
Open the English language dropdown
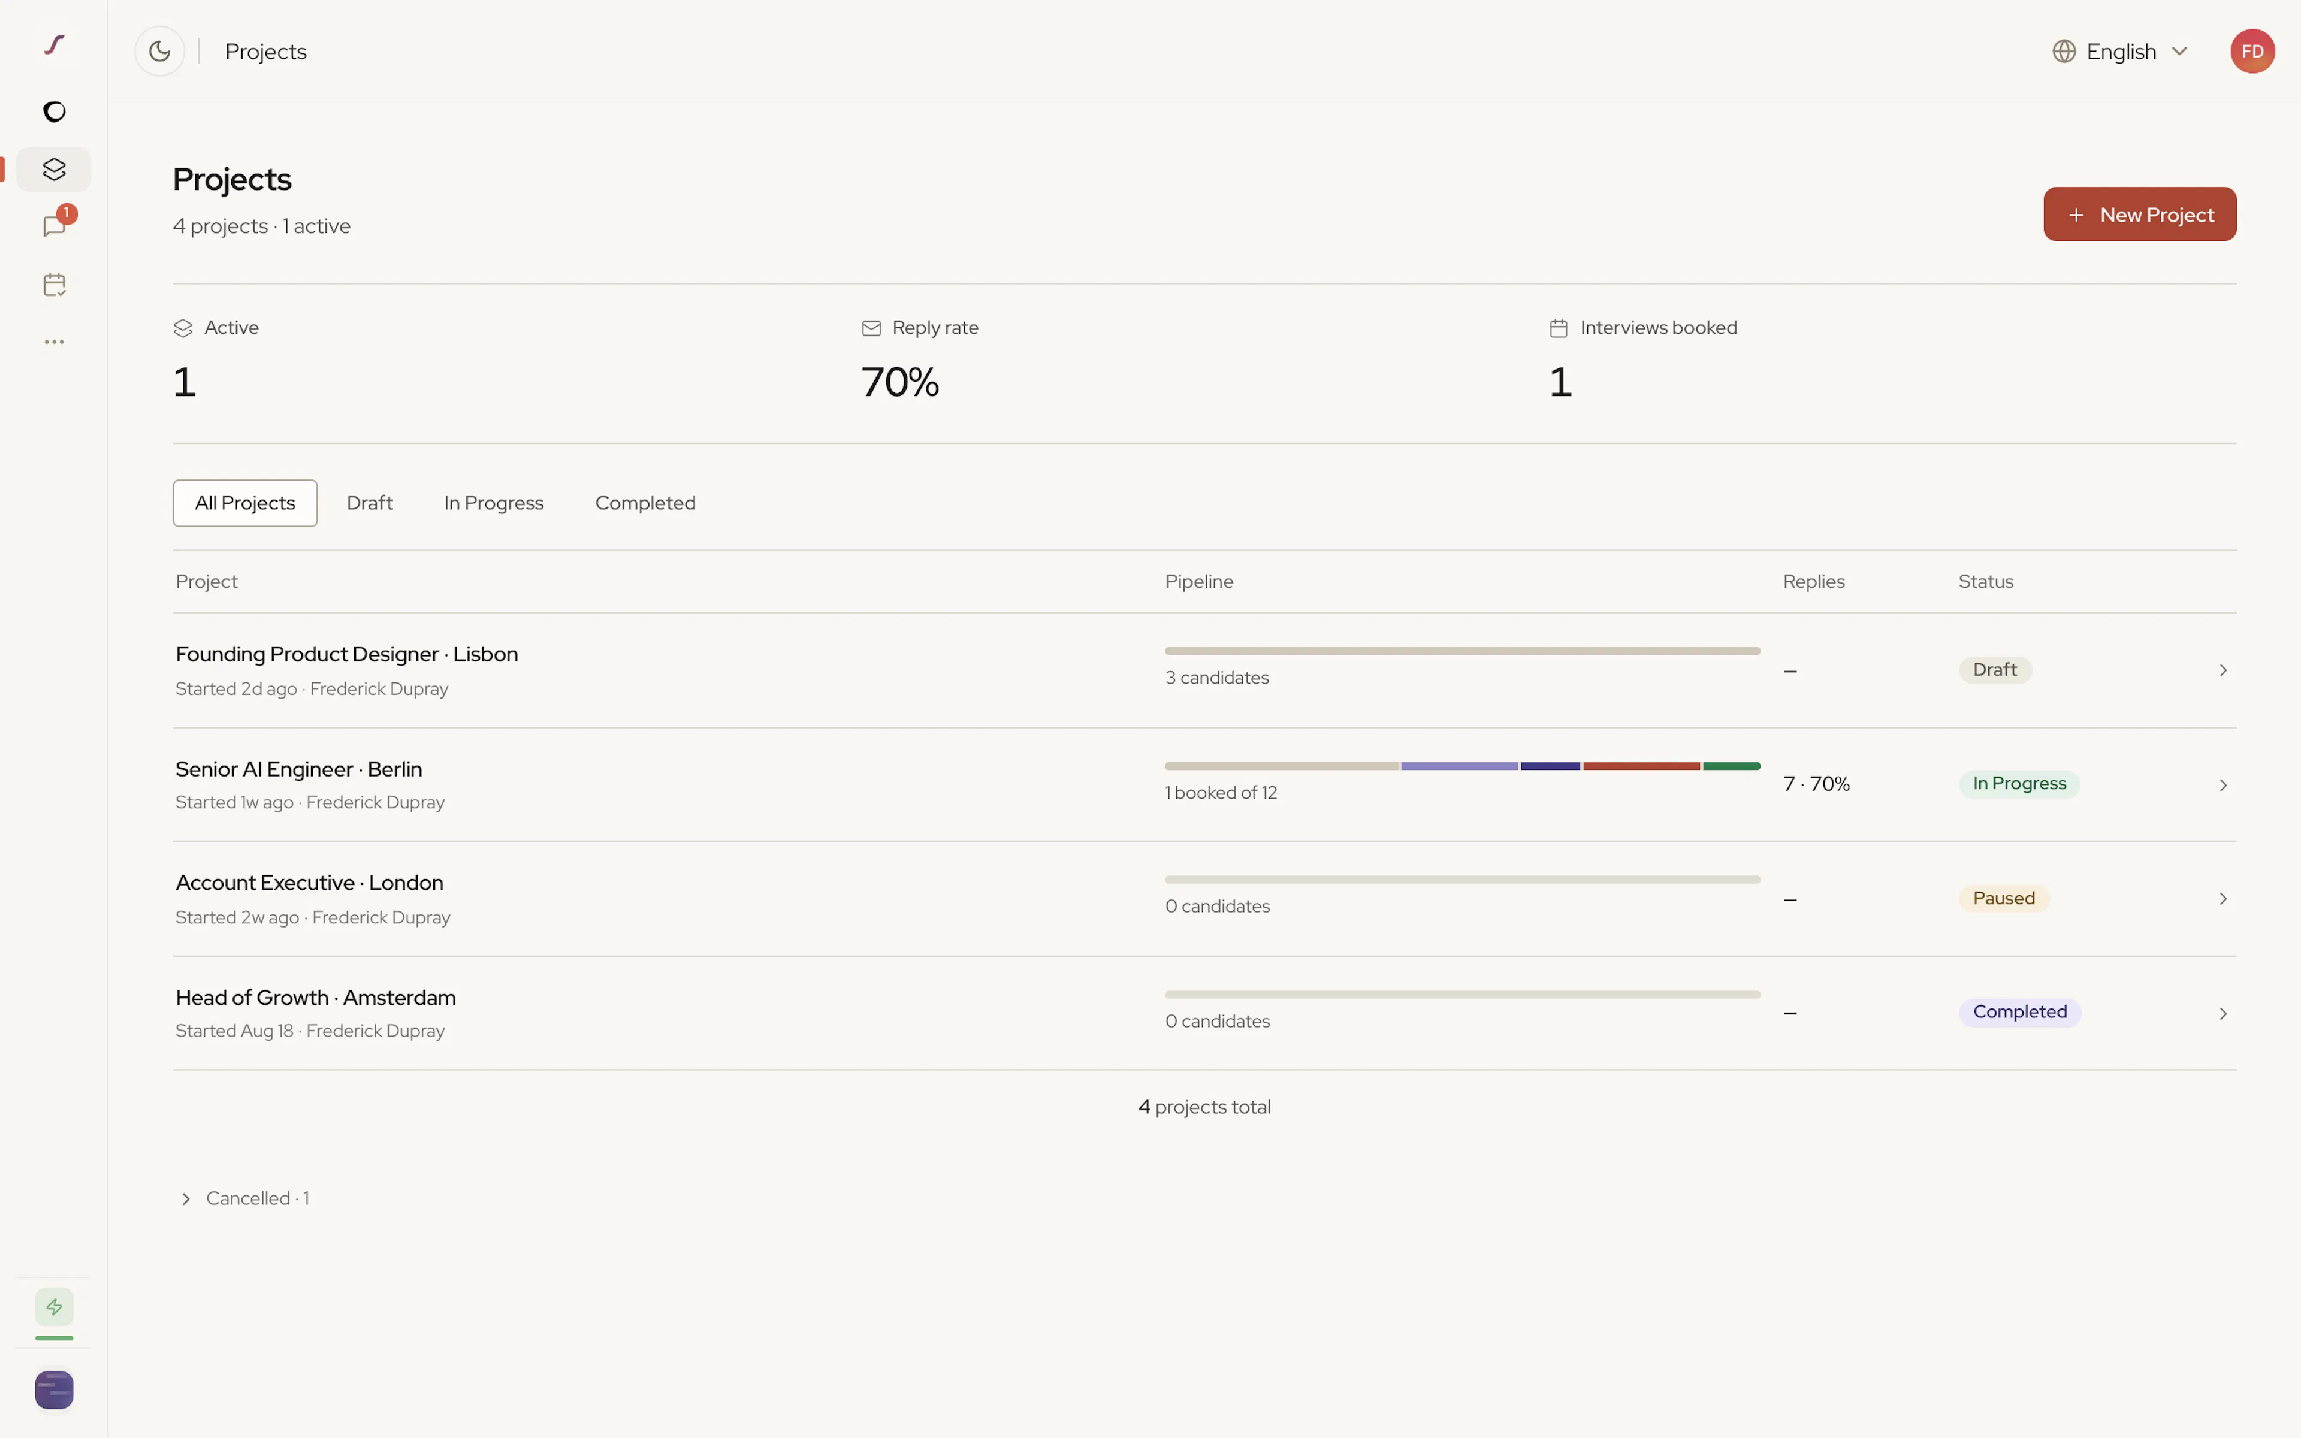pos(2121,52)
